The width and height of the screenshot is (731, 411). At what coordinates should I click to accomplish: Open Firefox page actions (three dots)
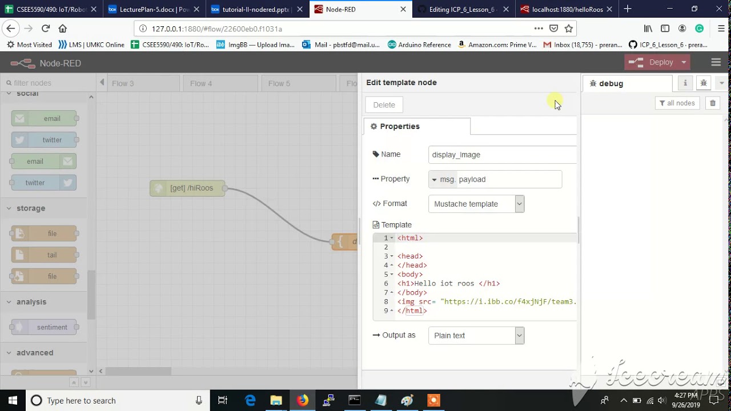point(539,29)
